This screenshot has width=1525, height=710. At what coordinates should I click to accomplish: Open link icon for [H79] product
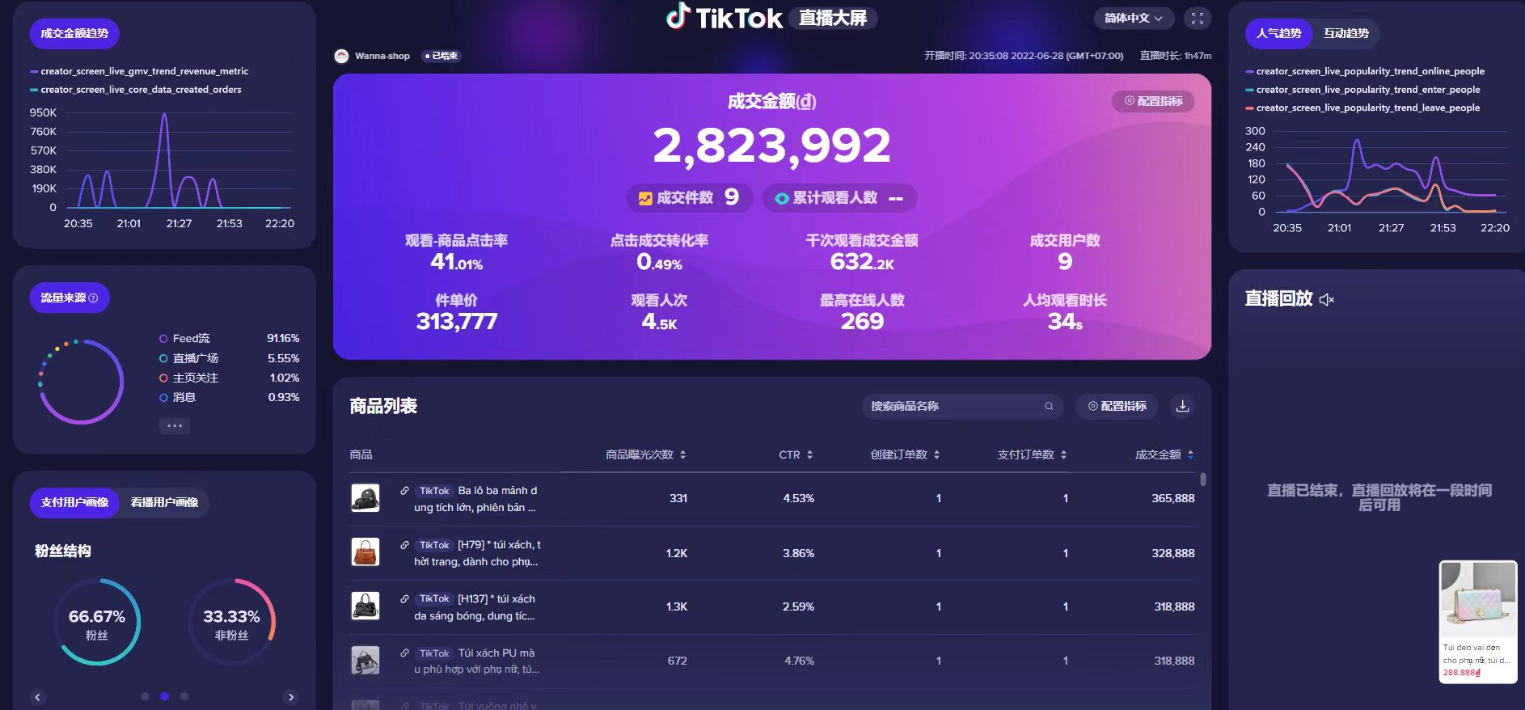coord(404,544)
